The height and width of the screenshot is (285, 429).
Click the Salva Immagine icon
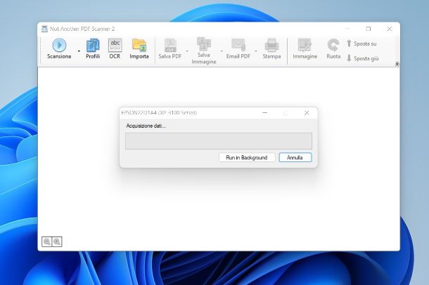(x=204, y=44)
